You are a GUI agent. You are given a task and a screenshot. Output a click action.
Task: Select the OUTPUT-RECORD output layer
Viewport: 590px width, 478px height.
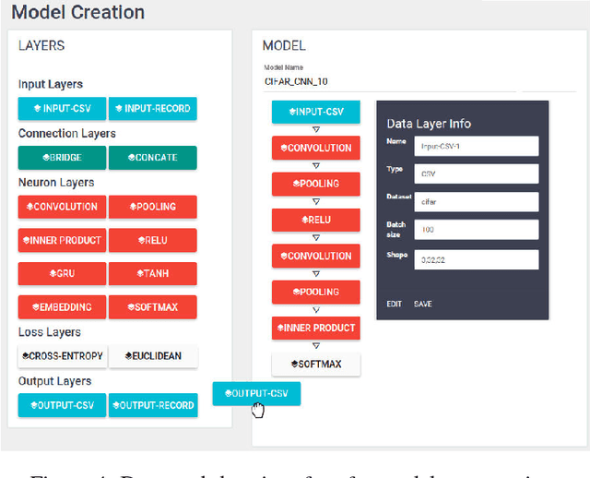point(153,405)
